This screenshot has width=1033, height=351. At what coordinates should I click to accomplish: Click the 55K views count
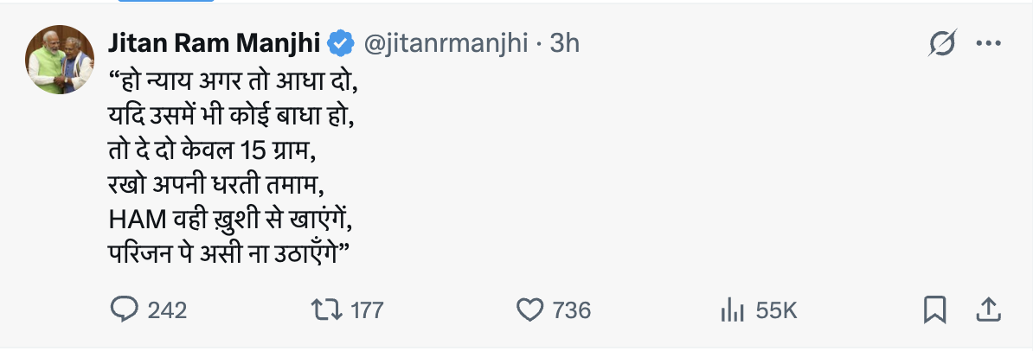click(x=776, y=310)
